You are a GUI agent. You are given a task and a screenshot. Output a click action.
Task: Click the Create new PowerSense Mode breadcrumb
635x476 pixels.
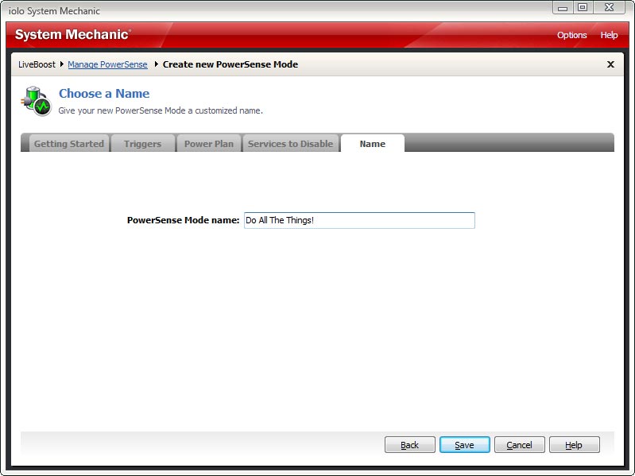pyautogui.click(x=230, y=64)
